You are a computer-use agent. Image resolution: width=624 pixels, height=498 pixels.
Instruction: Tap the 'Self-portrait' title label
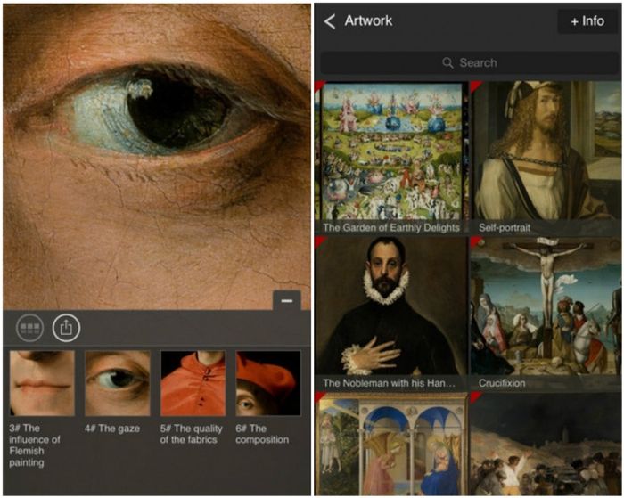(x=505, y=227)
